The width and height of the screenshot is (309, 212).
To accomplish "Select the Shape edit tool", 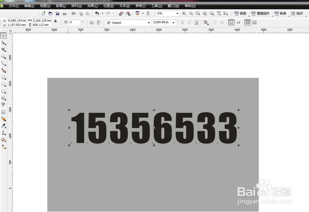I will tap(3, 43).
